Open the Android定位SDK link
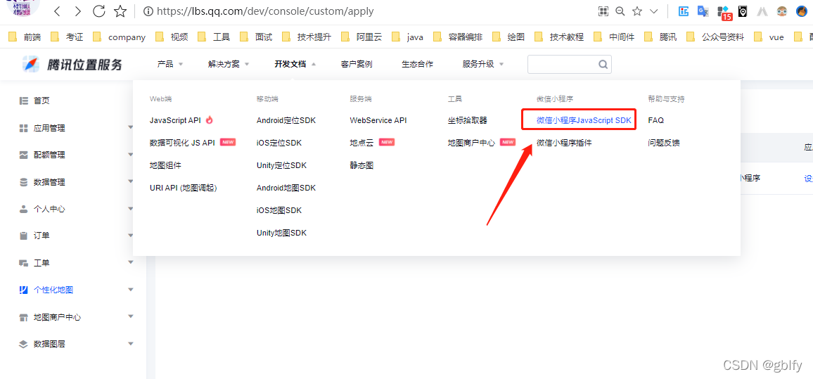Viewport: 813px width, 379px height. pos(286,120)
